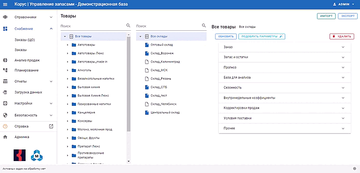Select Склад_Воронеж in warehouse tree

tap(162, 53)
